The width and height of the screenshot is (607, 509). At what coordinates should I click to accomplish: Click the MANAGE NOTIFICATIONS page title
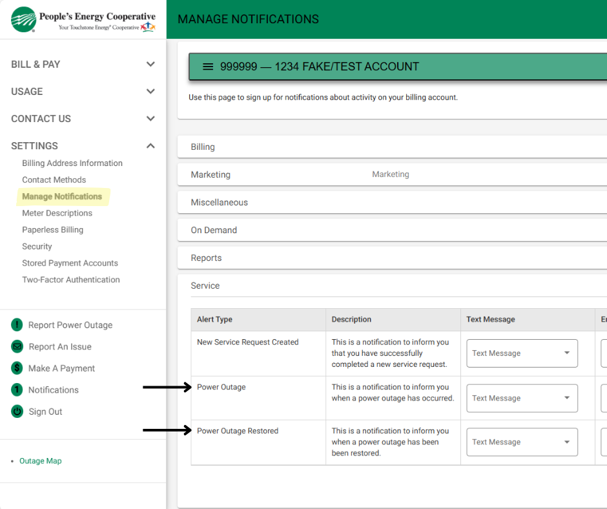click(x=248, y=19)
